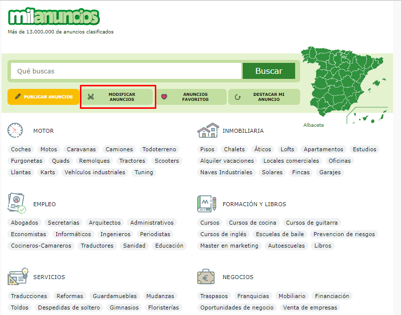The height and width of the screenshot is (315, 401).
Task: Select the Motos tag
Action: click(48, 149)
